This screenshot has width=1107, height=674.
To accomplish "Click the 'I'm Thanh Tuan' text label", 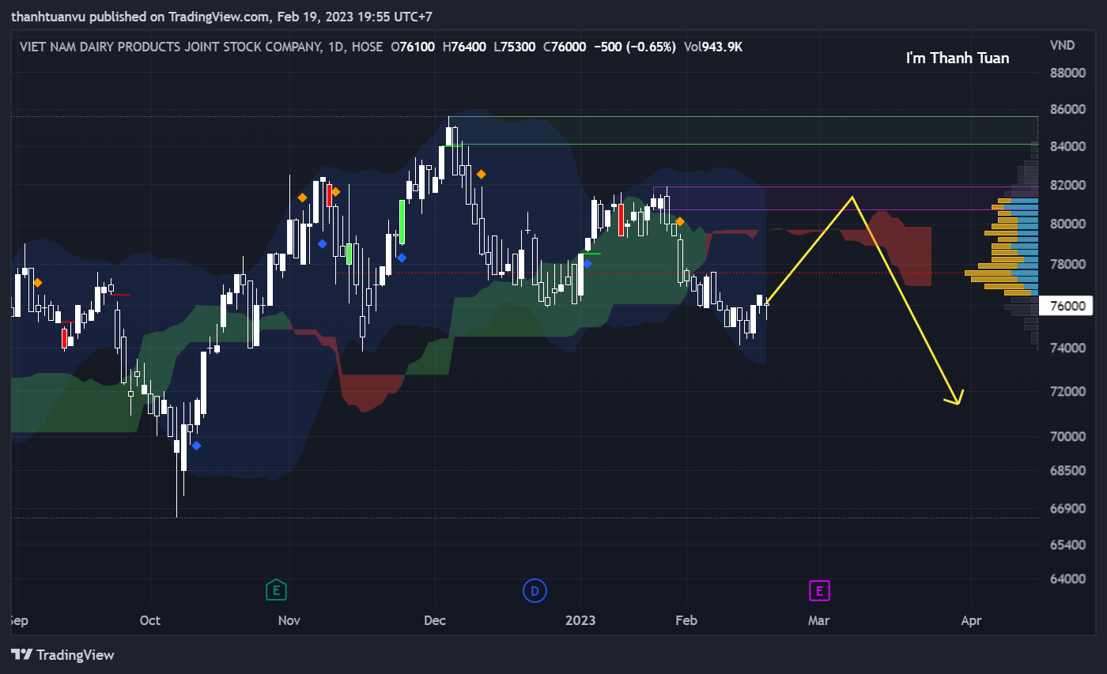I will click(958, 58).
